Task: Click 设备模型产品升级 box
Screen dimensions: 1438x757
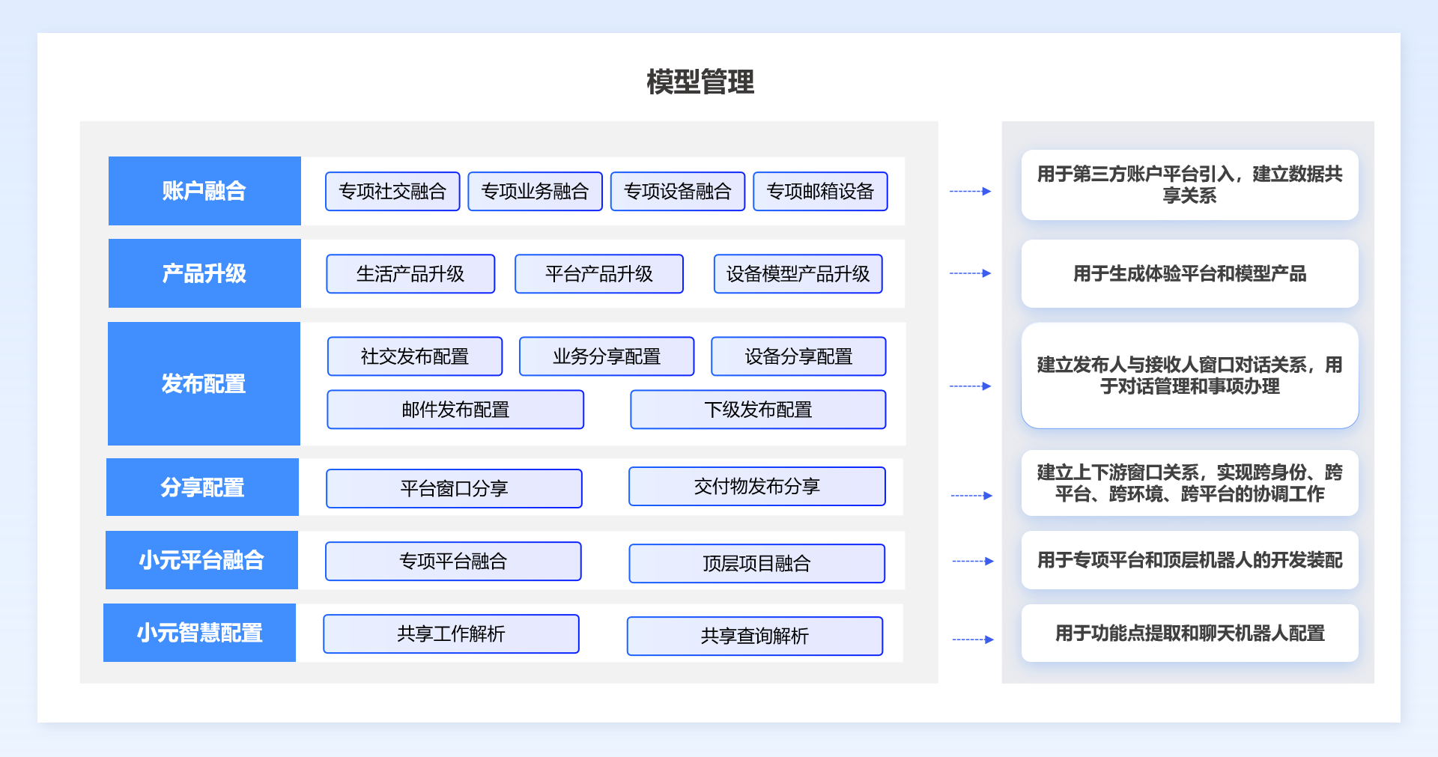Action: point(798,274)
